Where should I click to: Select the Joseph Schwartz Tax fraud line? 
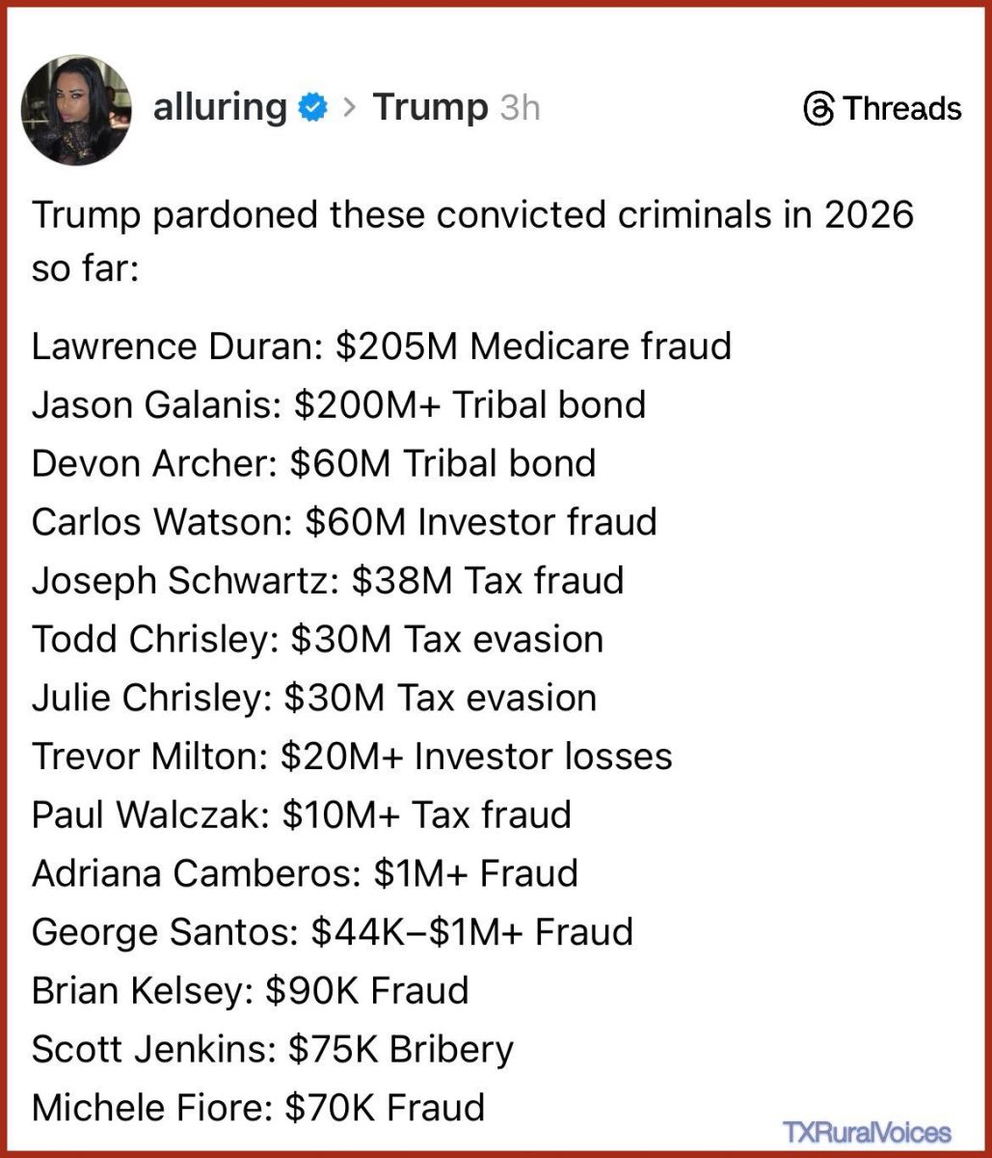(x=328, y=580)
